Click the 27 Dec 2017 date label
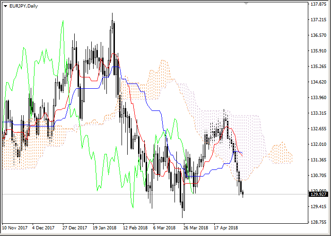The height and width of the screenshot is (236, 331). pyautogui.click(x=74, y=228)
